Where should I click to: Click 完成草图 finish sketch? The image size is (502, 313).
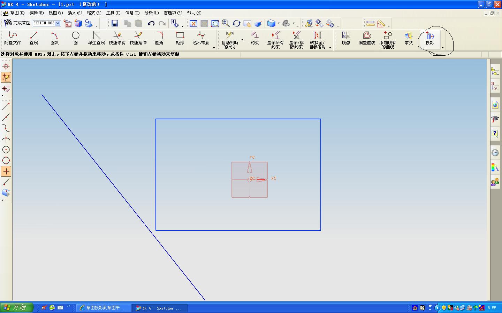[17, 23]
